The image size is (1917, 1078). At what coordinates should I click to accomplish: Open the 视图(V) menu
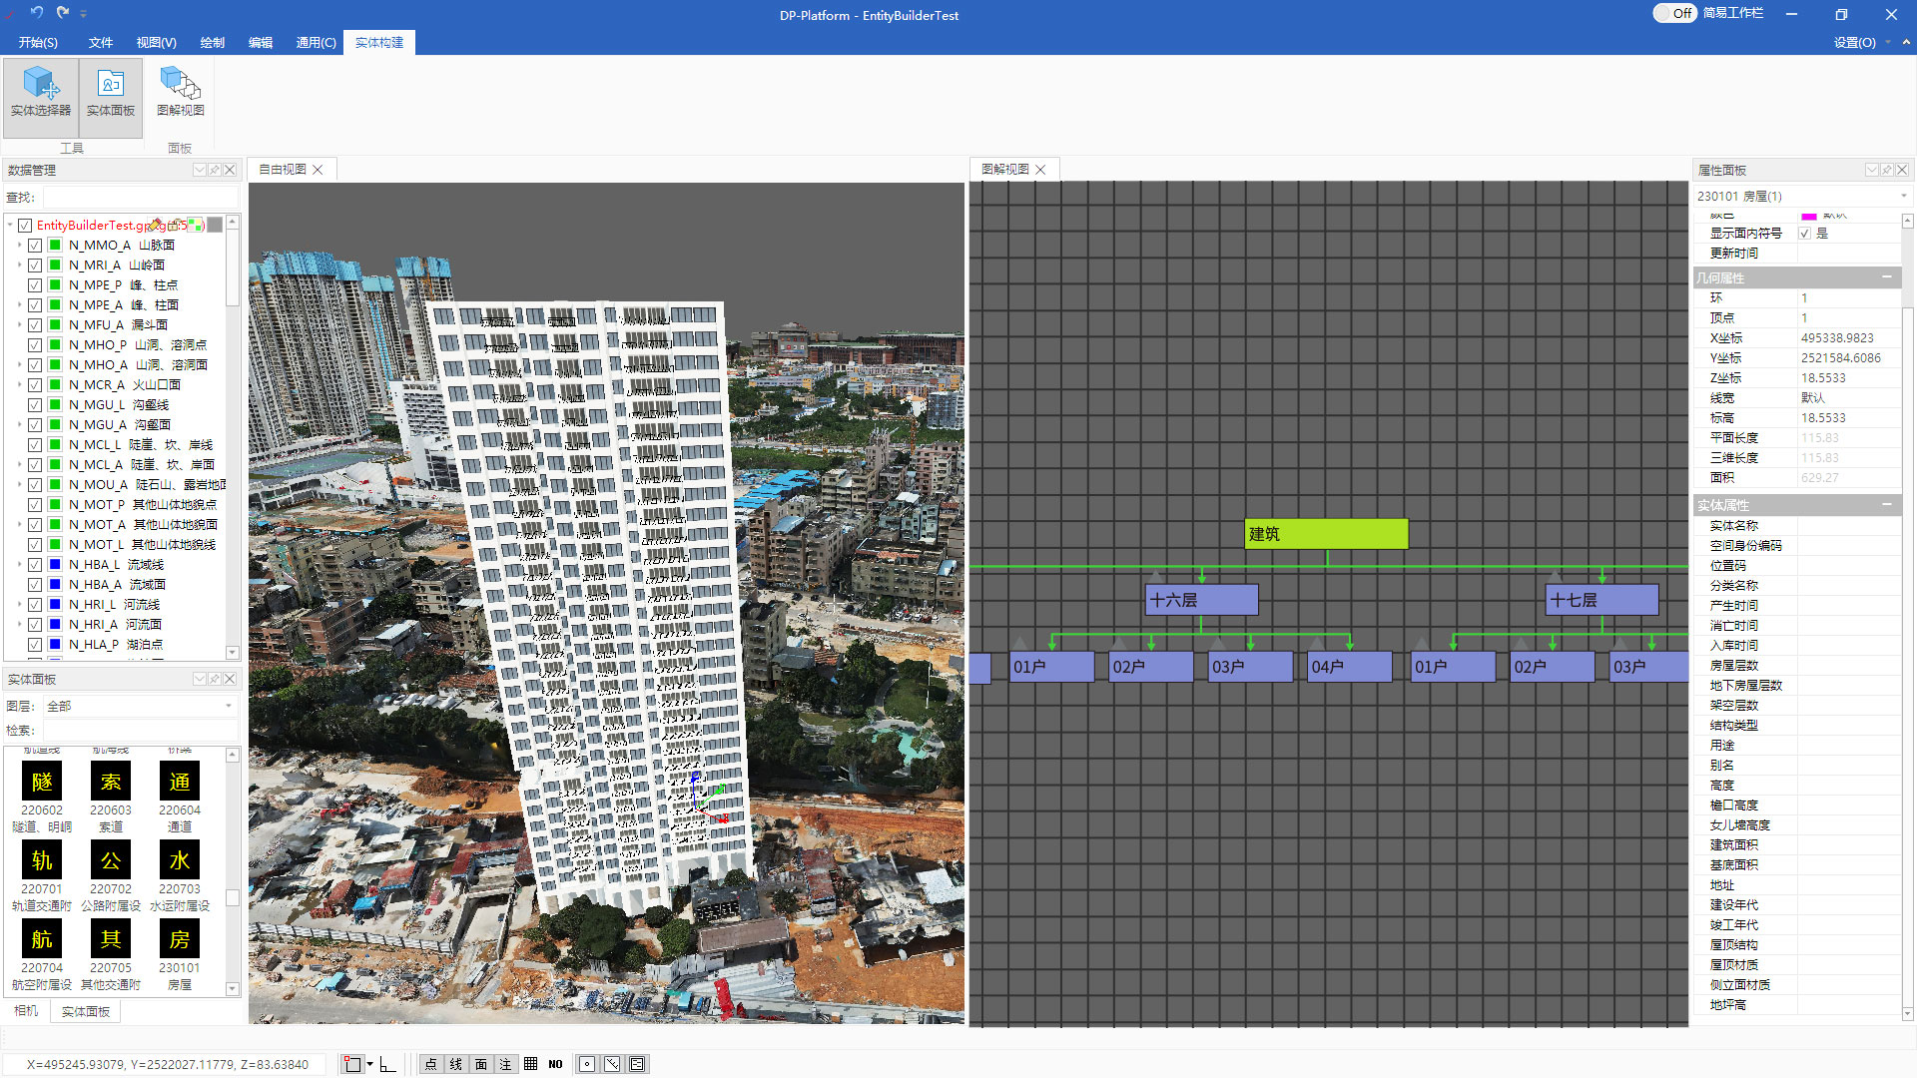click(156, 43)
